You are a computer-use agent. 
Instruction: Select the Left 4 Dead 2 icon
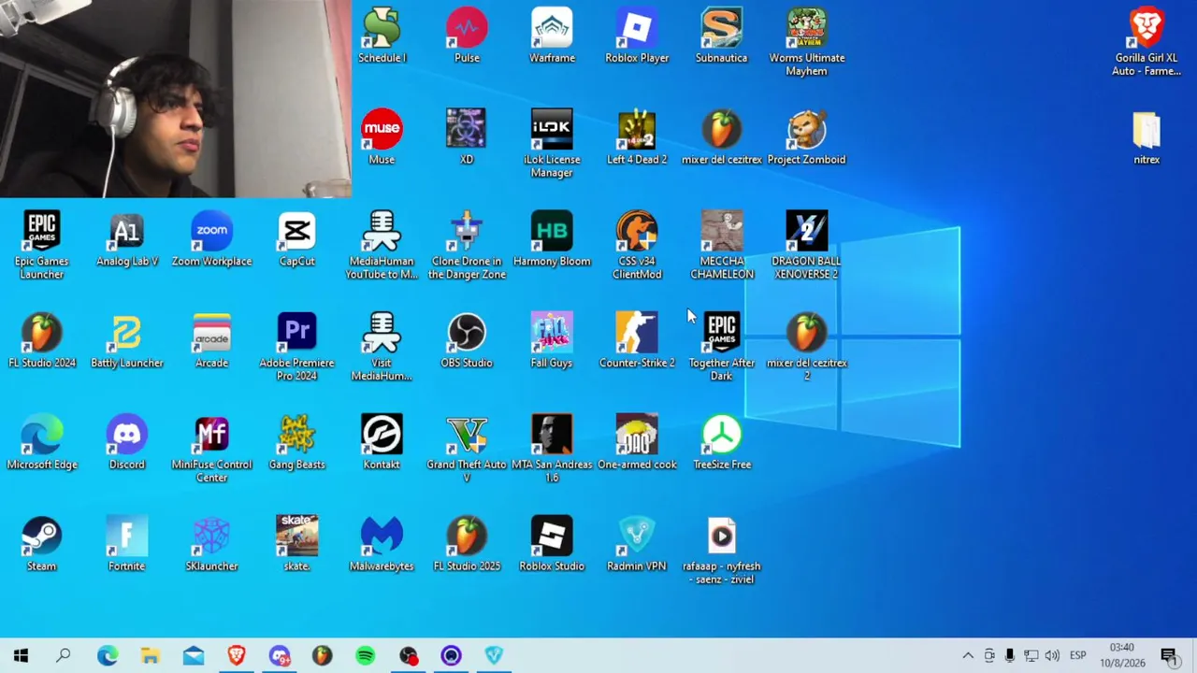coord(637,137)
